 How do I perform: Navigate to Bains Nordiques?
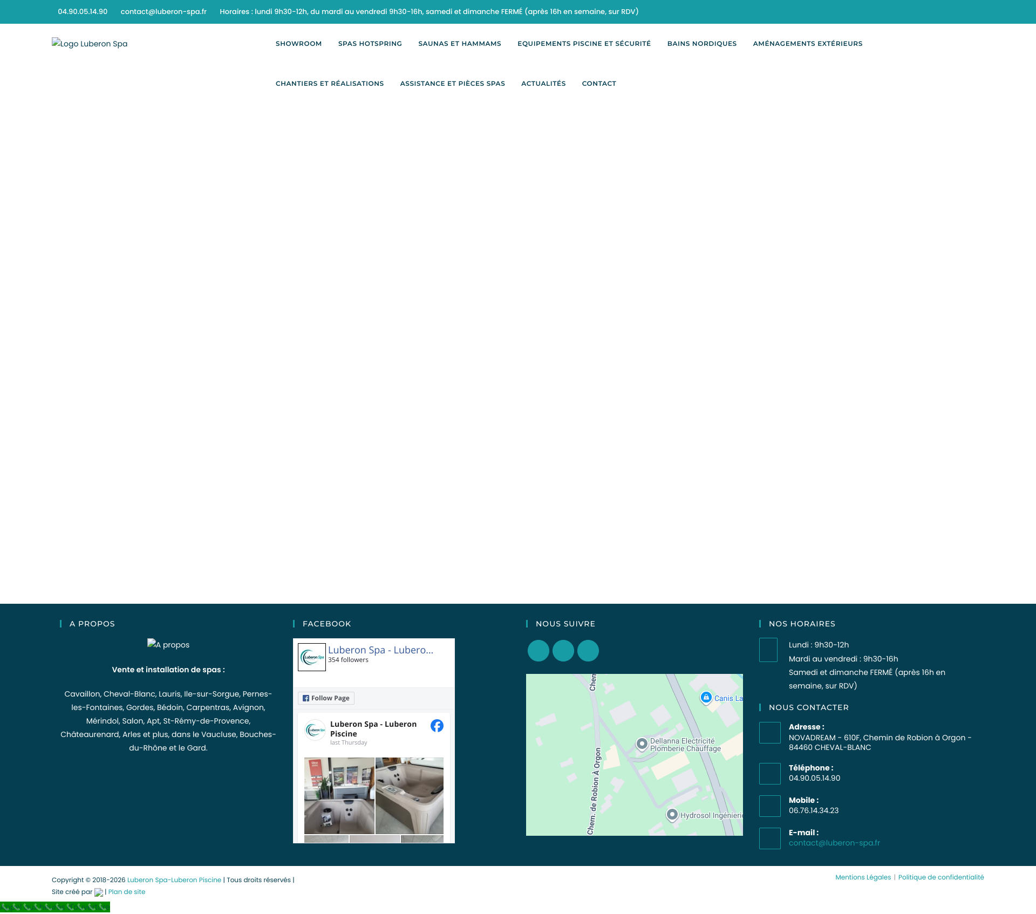click(702, 44)
